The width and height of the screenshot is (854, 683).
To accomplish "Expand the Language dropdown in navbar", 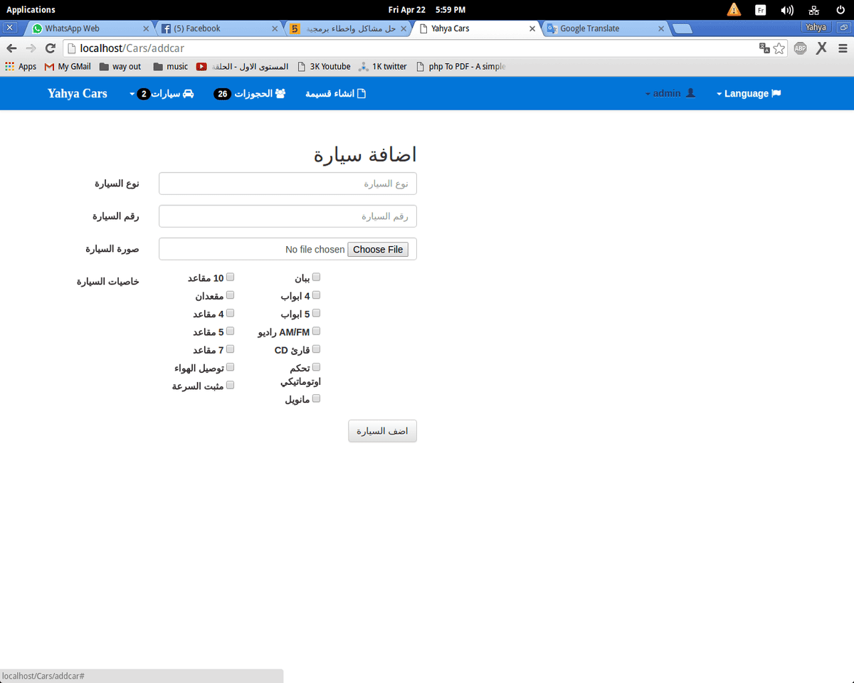I will coord(749,93).
